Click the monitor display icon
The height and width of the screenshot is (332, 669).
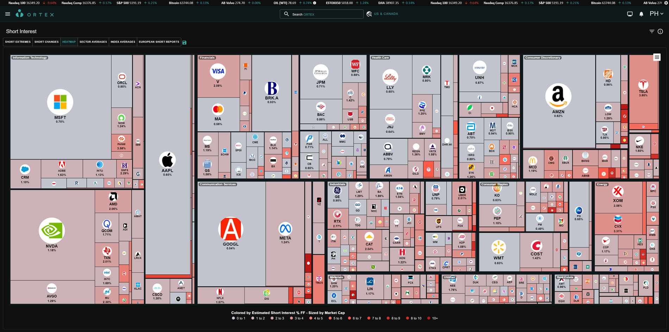coord(630,14)
